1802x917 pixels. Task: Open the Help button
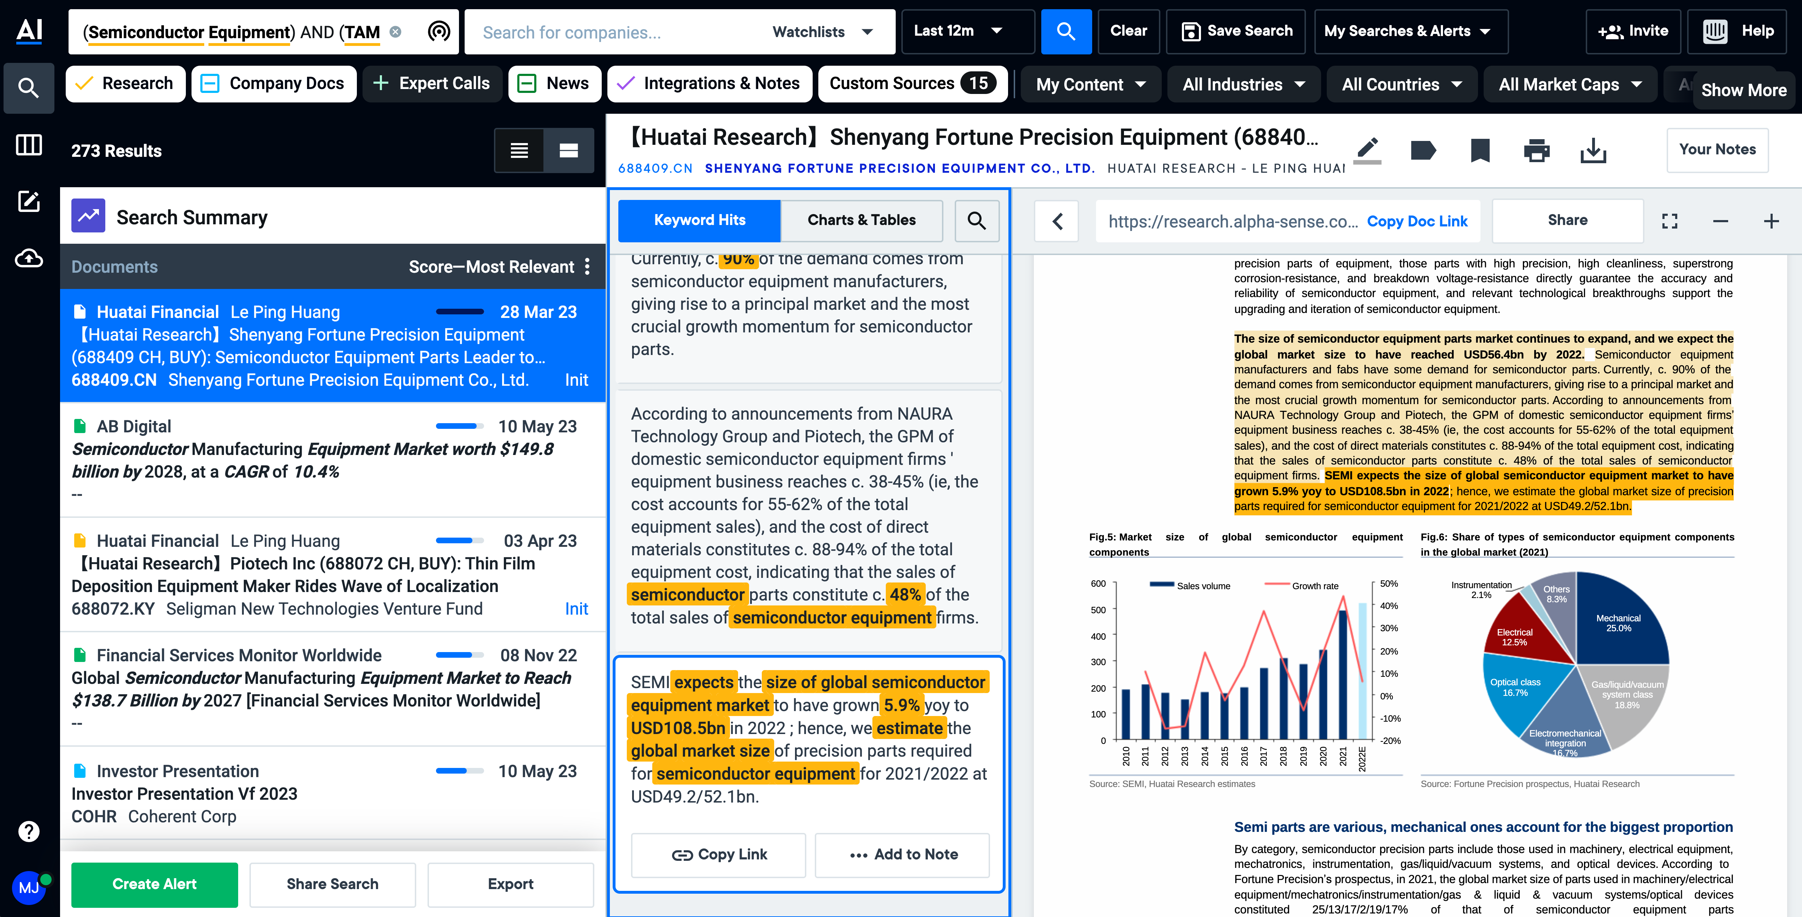click(x=1738, y=31)
